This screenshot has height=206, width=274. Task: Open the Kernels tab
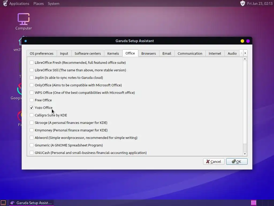[x=113, y=53]
